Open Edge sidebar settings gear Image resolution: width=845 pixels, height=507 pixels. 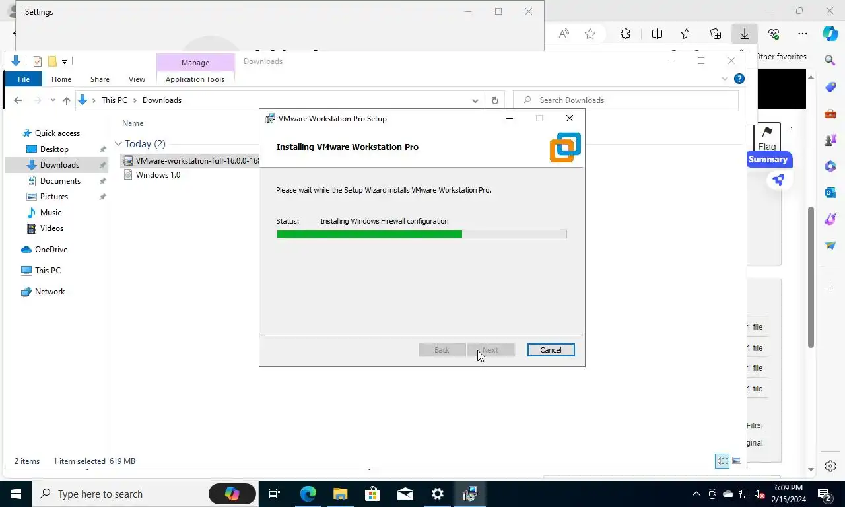830,466
